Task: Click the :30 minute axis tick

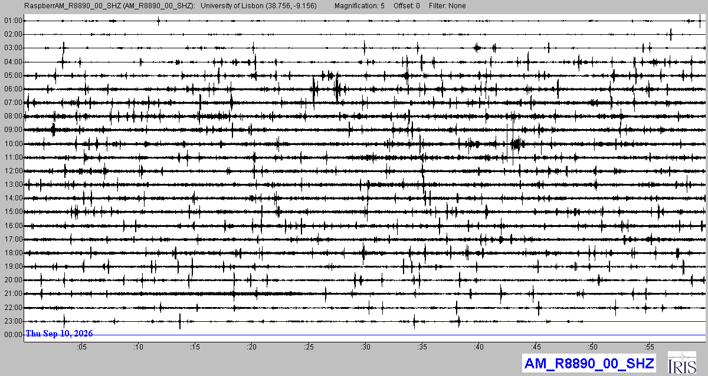Action: [x=366, y=347]
